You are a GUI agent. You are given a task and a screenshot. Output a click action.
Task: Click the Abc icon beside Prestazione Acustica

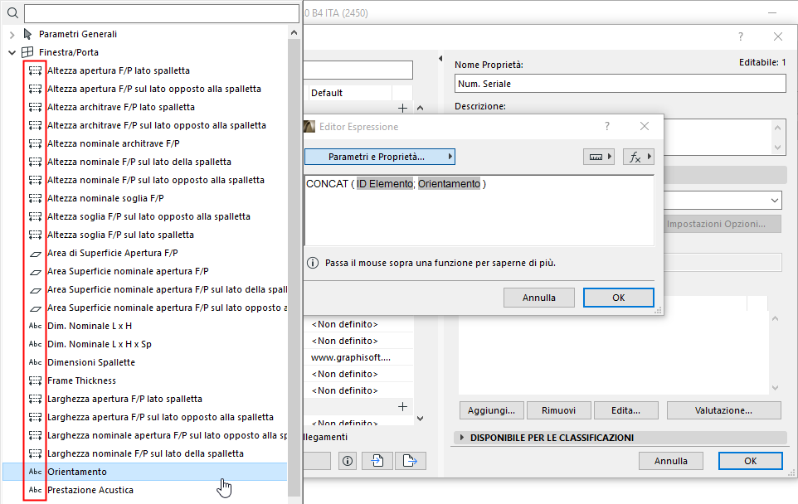point(35,490)
